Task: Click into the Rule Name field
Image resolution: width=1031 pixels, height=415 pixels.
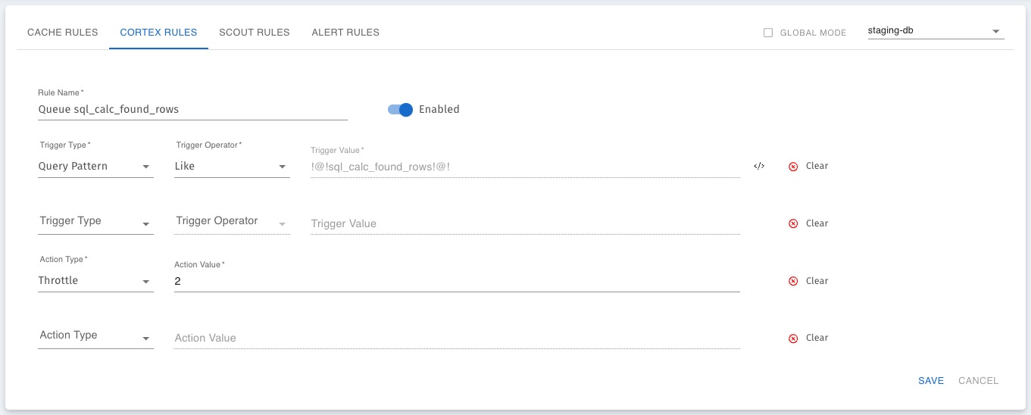Action: [192, 109]
